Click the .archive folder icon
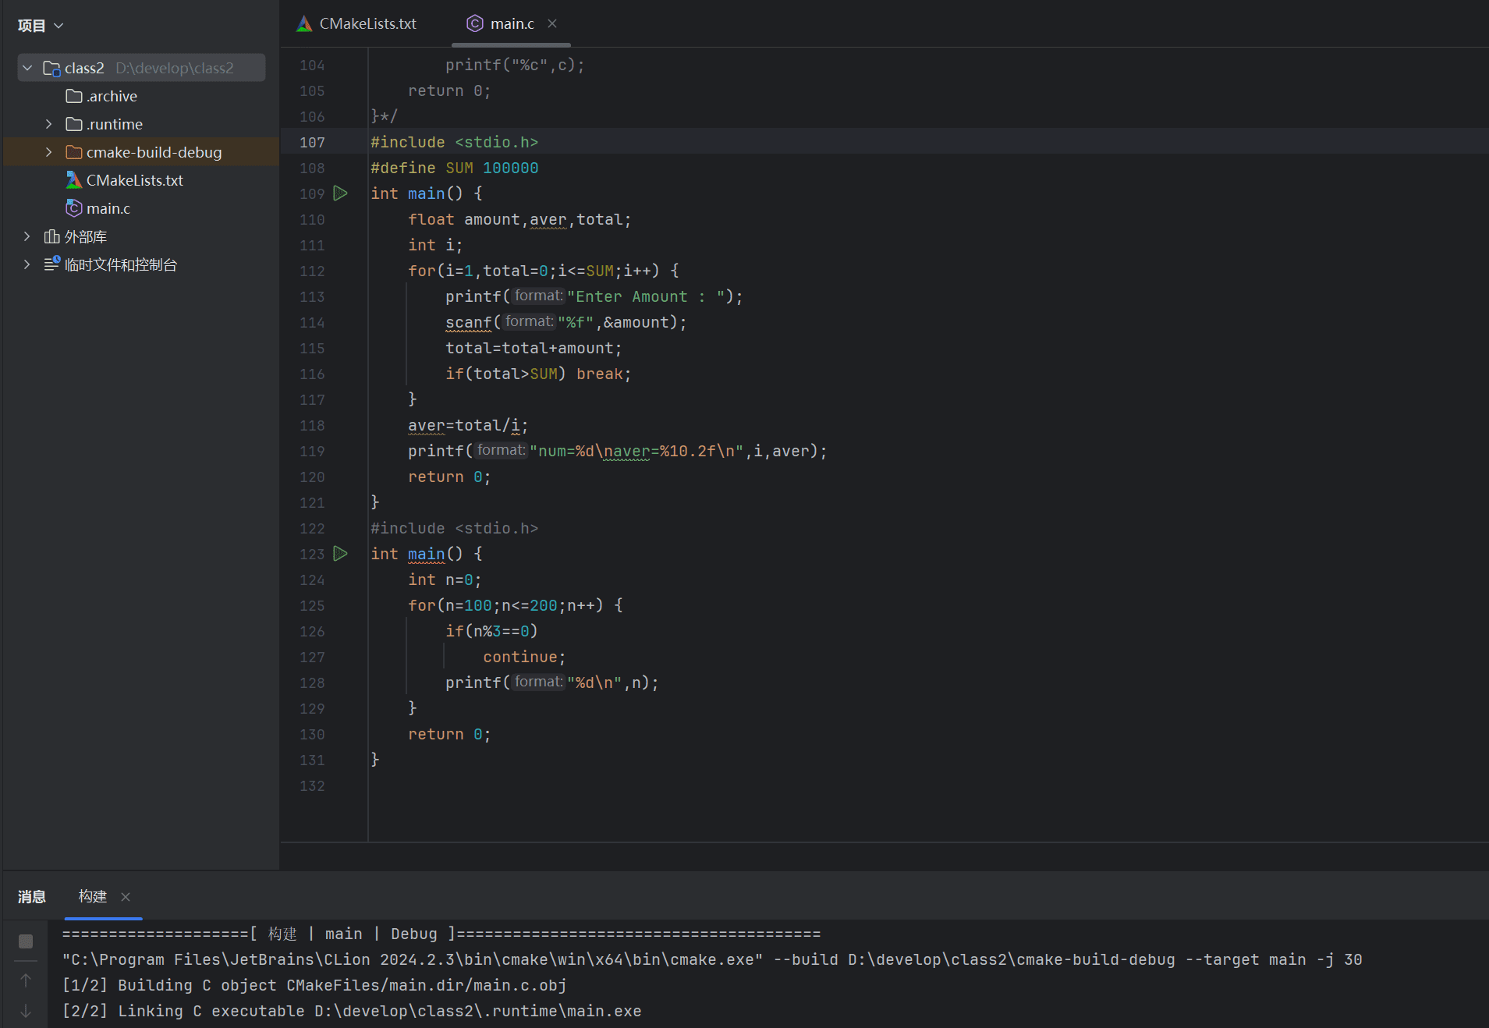 tap(74, 96)
